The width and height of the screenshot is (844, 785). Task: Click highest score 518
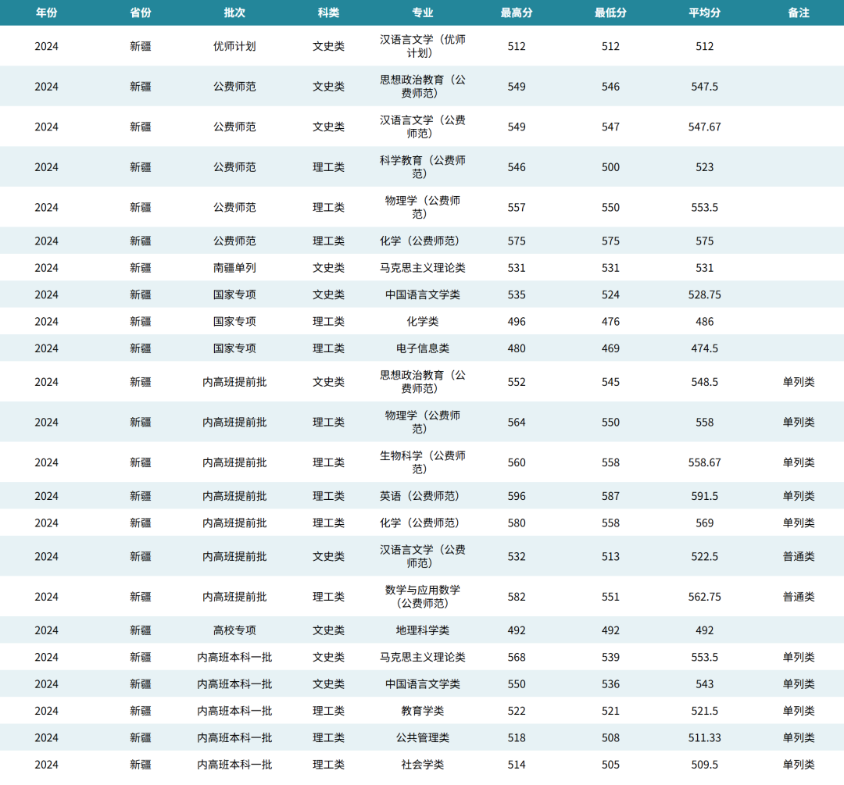pos(517,738)
